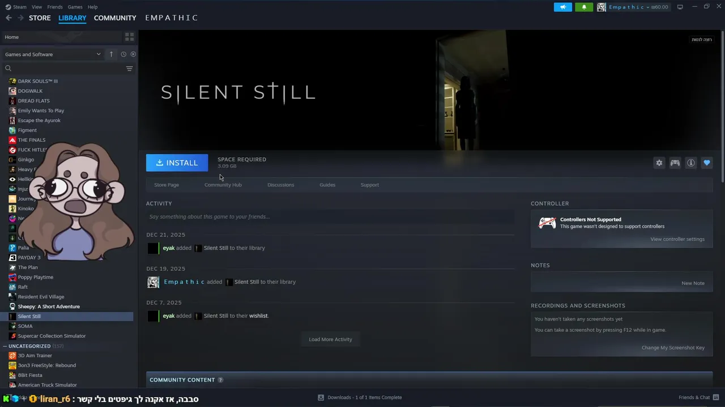This screenshot has height=407, width=725.
Task: Select DREAD FLATS in library list
Action: (x=33, y=101)
